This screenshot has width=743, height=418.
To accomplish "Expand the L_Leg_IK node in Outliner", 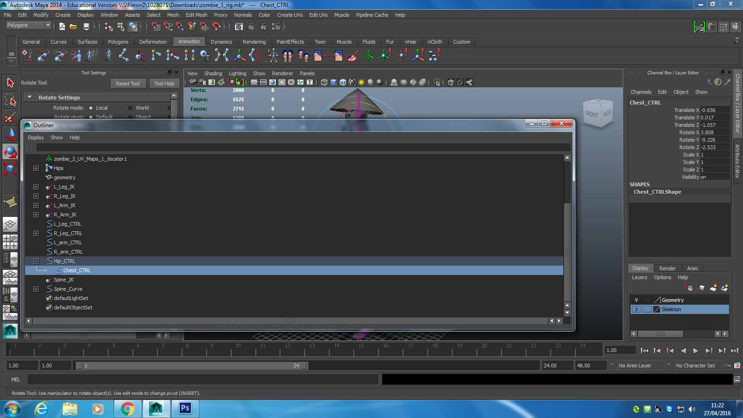I will tap(36, 187).
